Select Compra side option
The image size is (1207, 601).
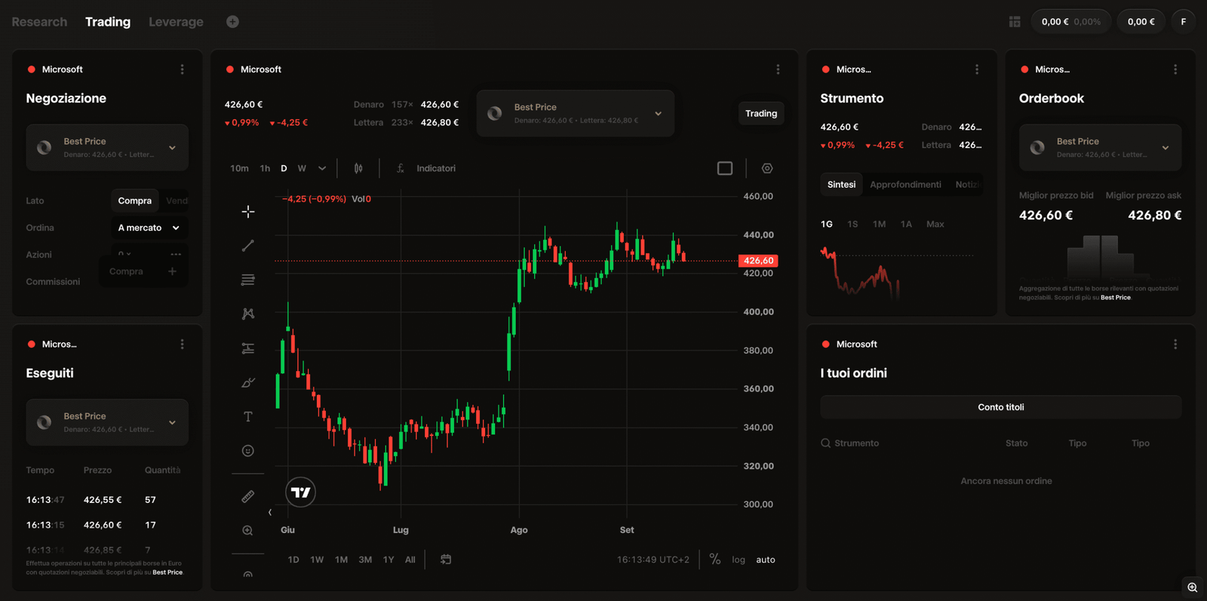(134, 201)
